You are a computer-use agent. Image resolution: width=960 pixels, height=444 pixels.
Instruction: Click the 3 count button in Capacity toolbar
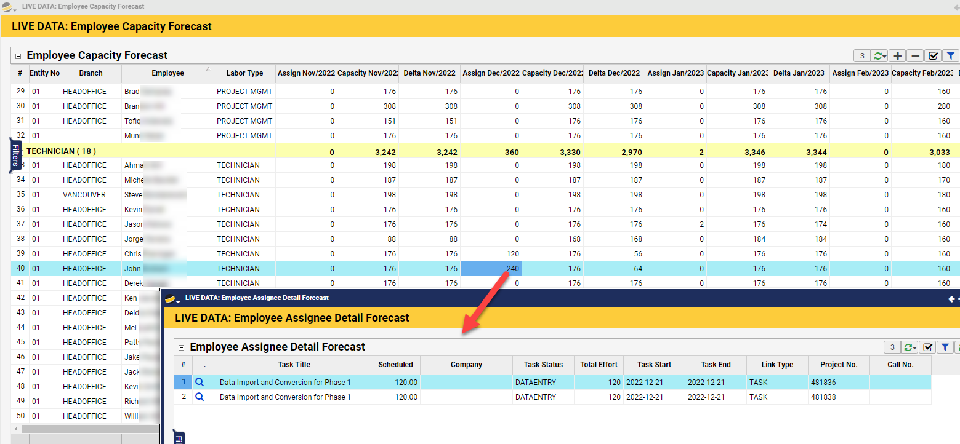point(861,56)
